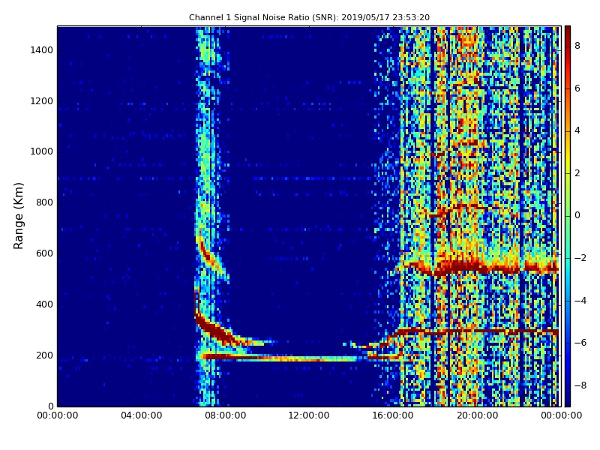Click the dark red top of the colorbar

point(568,32)
